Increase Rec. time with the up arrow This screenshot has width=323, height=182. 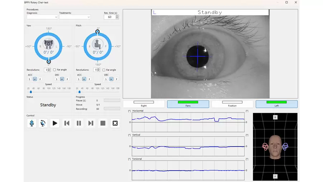(117, 16)
